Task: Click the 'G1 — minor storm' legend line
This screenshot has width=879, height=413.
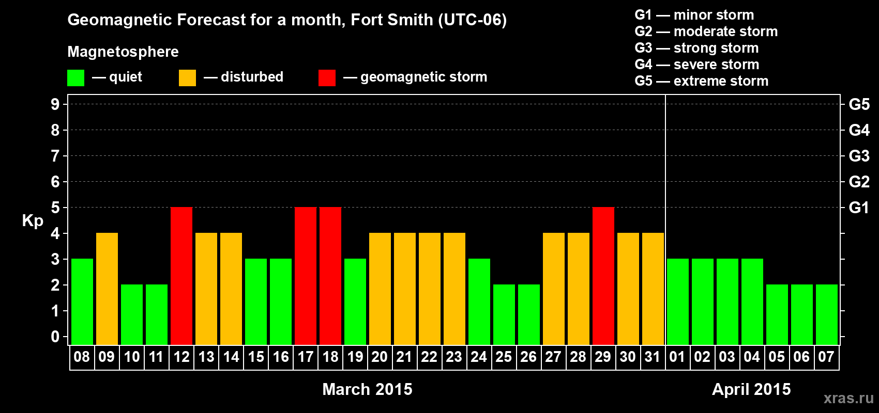Action: pyautogui.click(x=694, y=15)
